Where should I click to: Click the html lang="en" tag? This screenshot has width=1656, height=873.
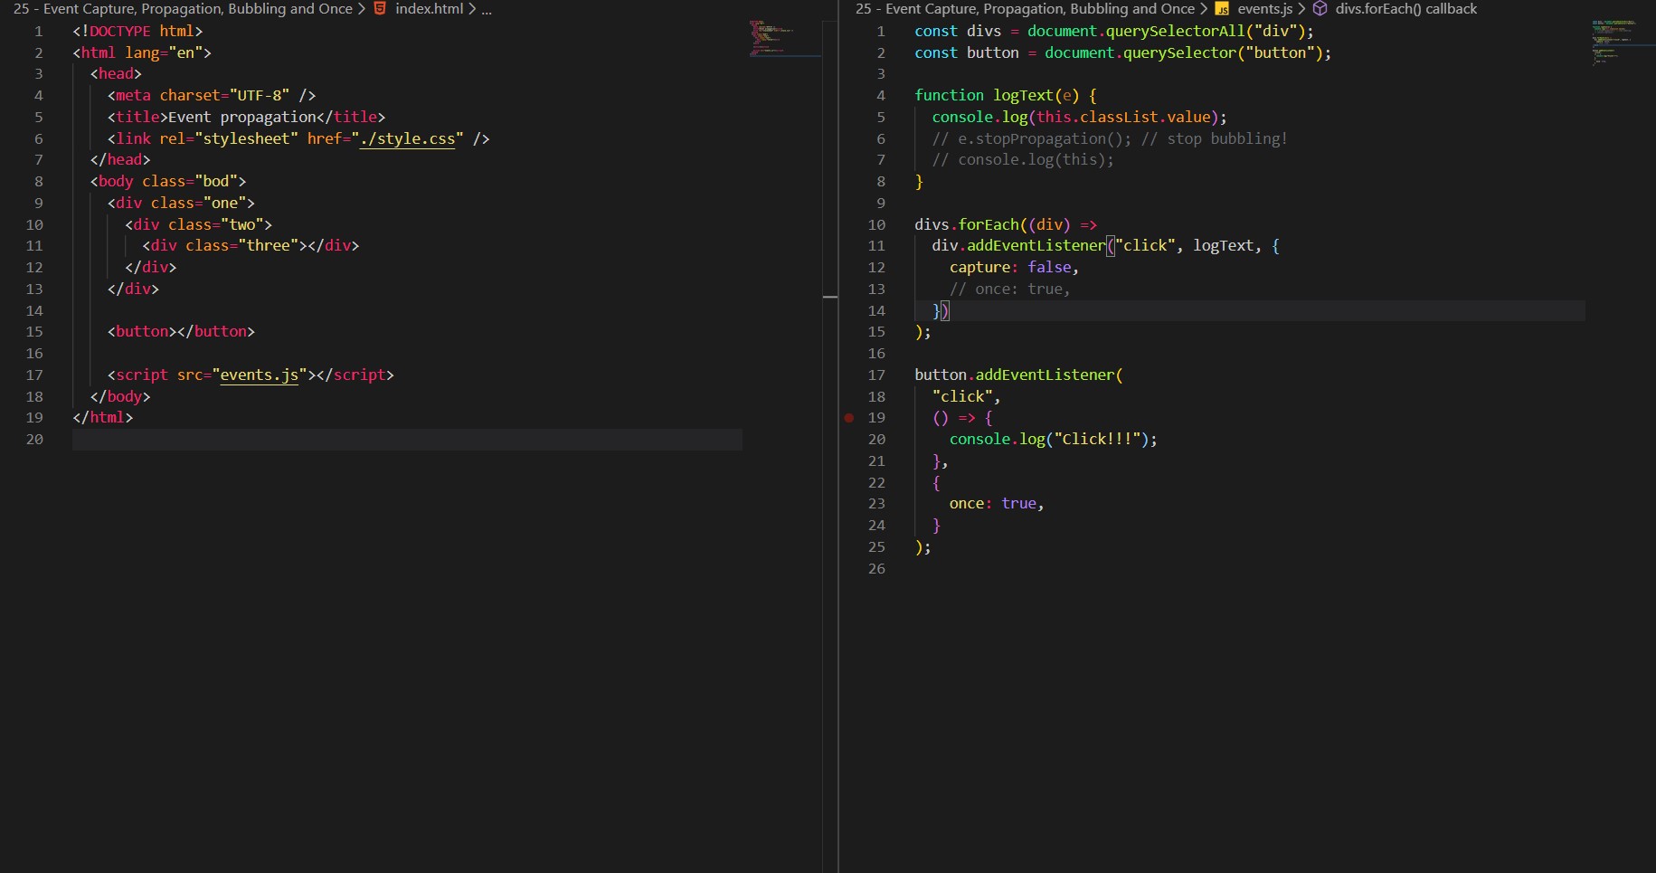[142, 52]
